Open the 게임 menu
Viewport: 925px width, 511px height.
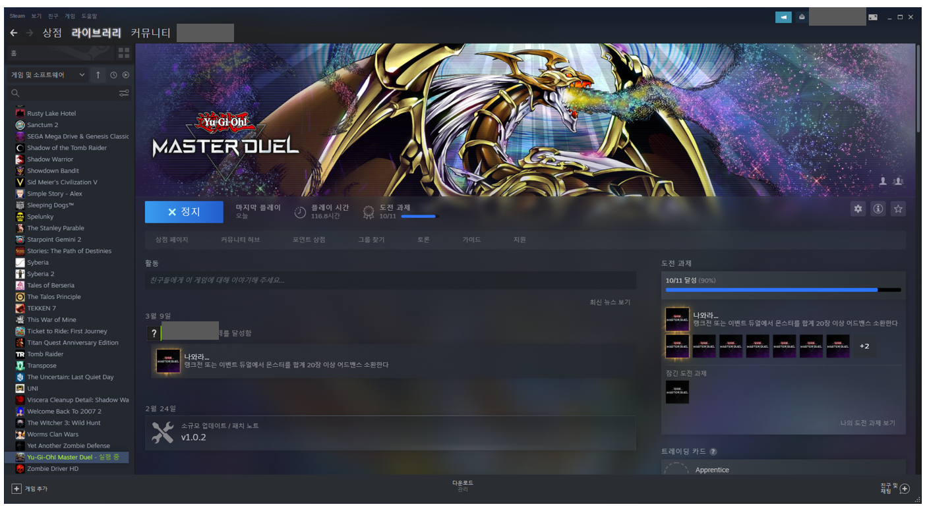click(70, 16)
